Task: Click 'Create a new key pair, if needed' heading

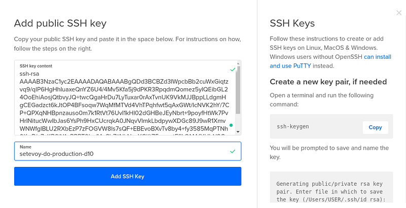Action: point(328,82)
